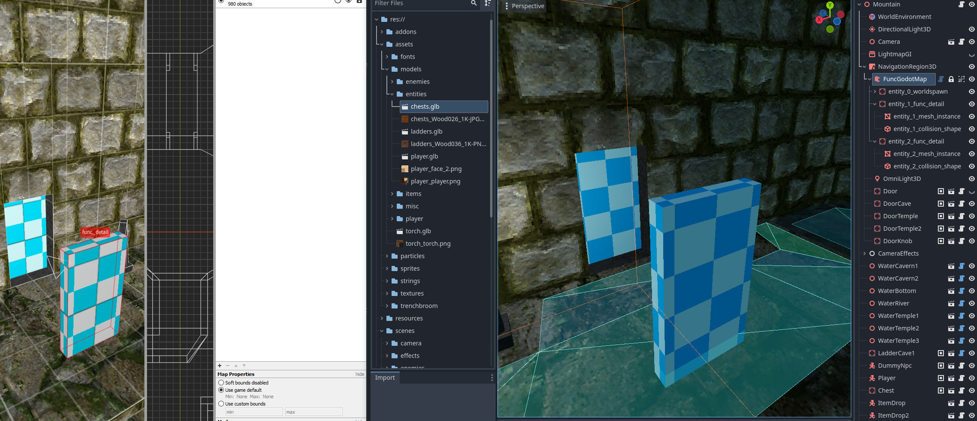Viewport: 977px width, 421px height.
Task: Open WaterRiver scene instance icon
Action: pyautogui.click(x=951, y=303)
